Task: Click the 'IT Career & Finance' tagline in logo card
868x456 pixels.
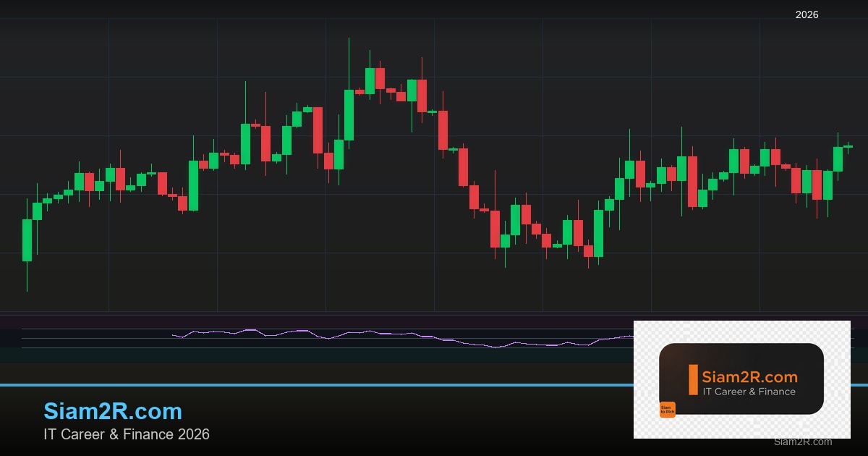Action: point(749,392)
